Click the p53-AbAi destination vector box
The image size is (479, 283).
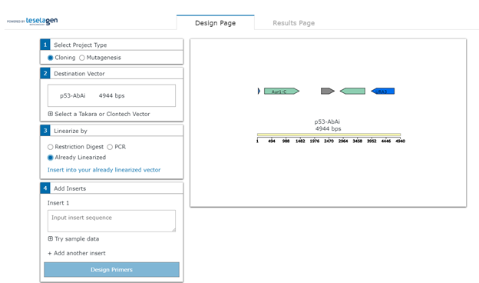tap(111, 95)
